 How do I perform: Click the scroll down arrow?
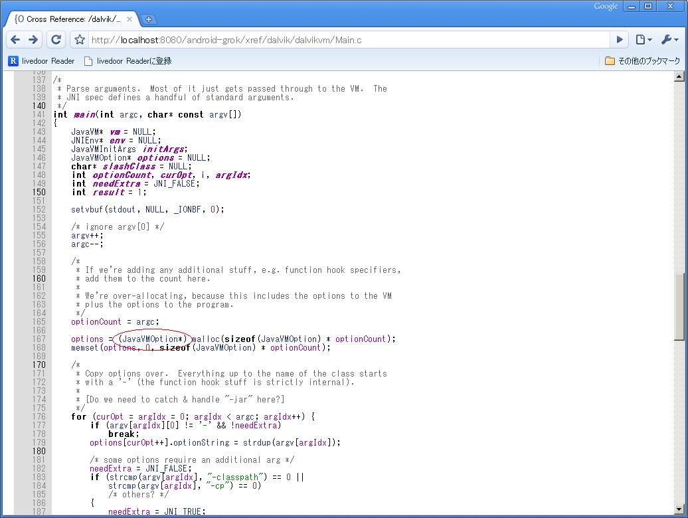[x=679, y=509]
